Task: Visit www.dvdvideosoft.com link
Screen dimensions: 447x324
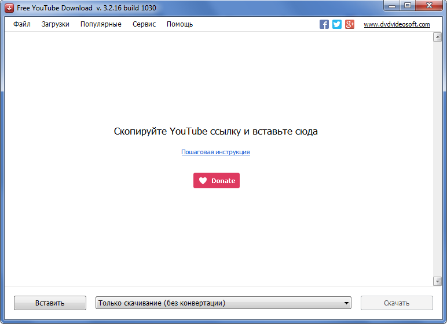Action: 397,24
